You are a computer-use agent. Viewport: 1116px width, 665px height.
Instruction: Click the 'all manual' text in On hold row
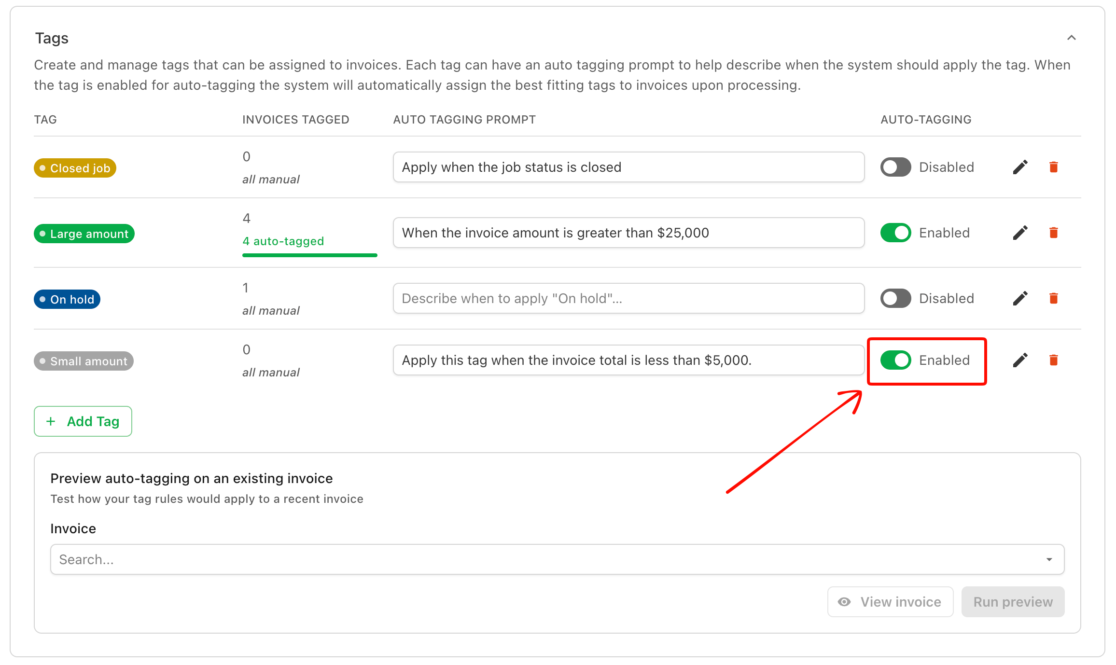[271, 310]
